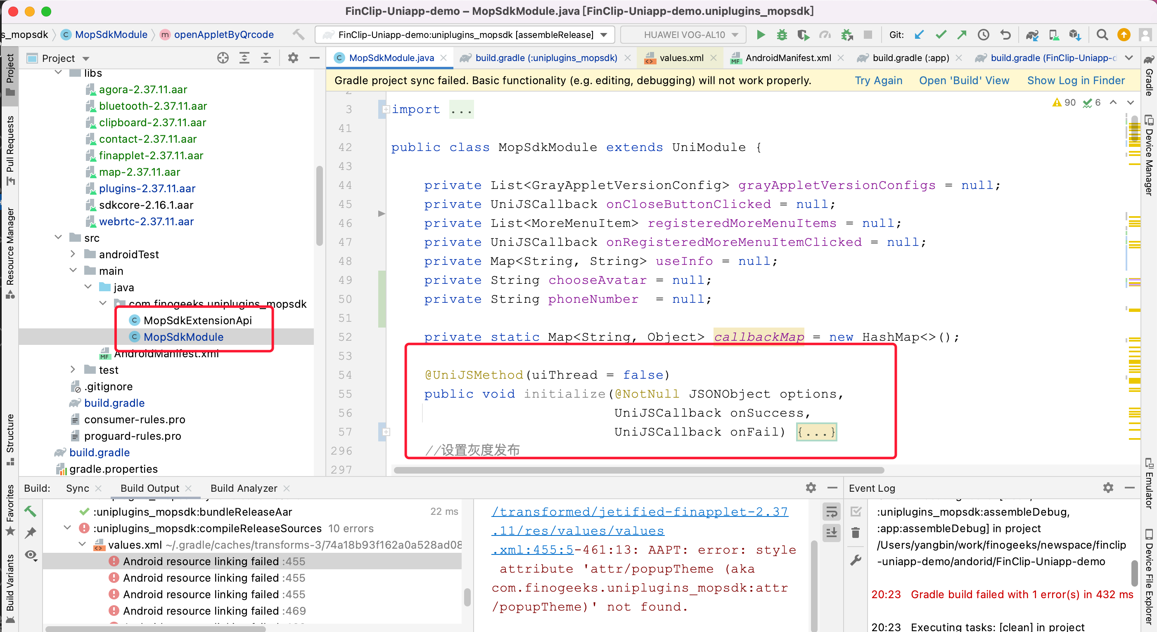The image size is (1157, 632).
Task: Expand the androidTest folder
Action: 73,254
